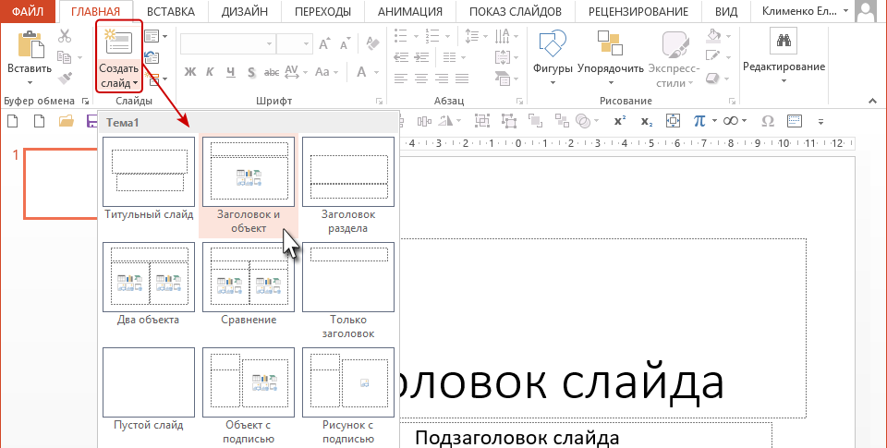Toggle Underline Ч formatting
Screen dimensions: 887x448
point(230,72)
